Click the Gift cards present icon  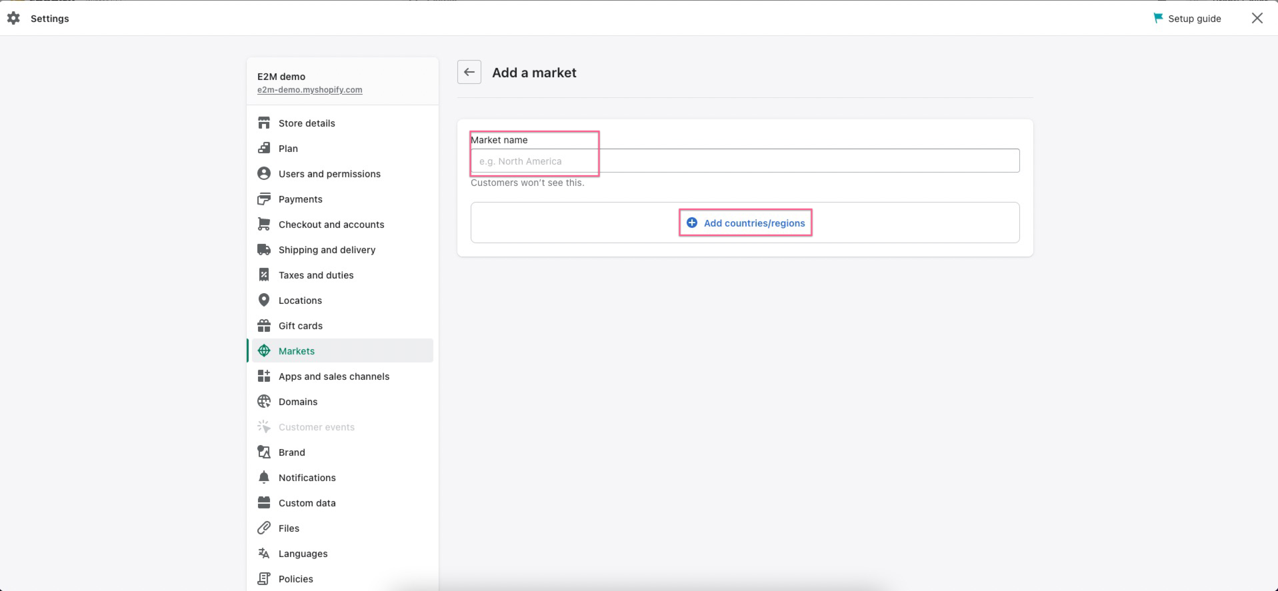click(x=264, y=326)
